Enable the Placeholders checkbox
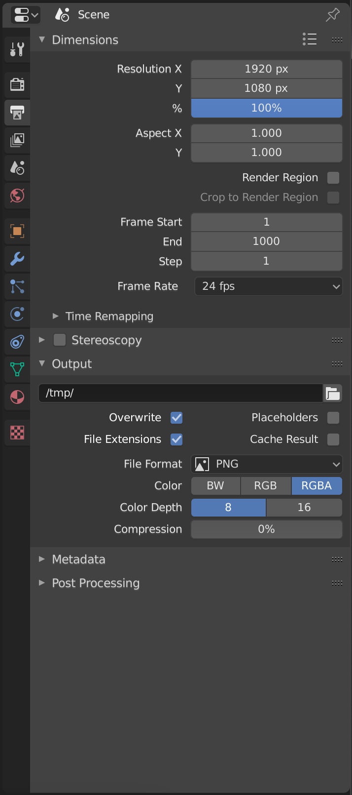The height and width of the screenshot is (795, 352). (333, 418)
